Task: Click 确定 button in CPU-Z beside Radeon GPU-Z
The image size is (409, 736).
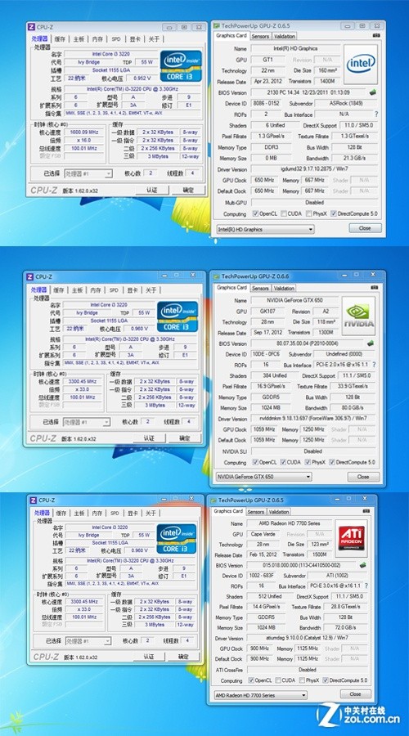Action: [183, 656]
